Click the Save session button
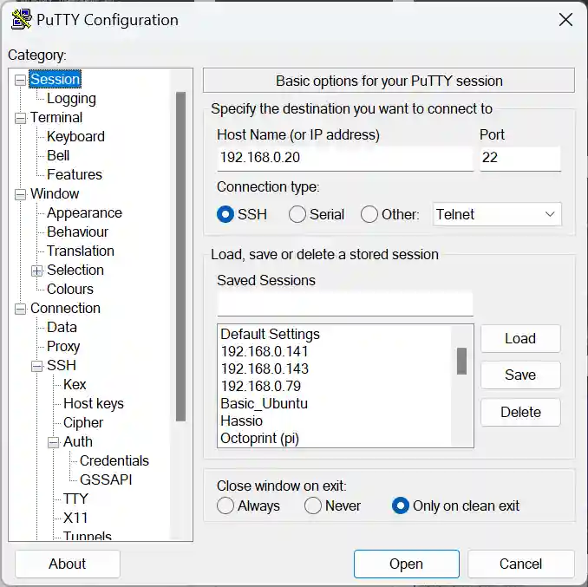 point(520,375)
